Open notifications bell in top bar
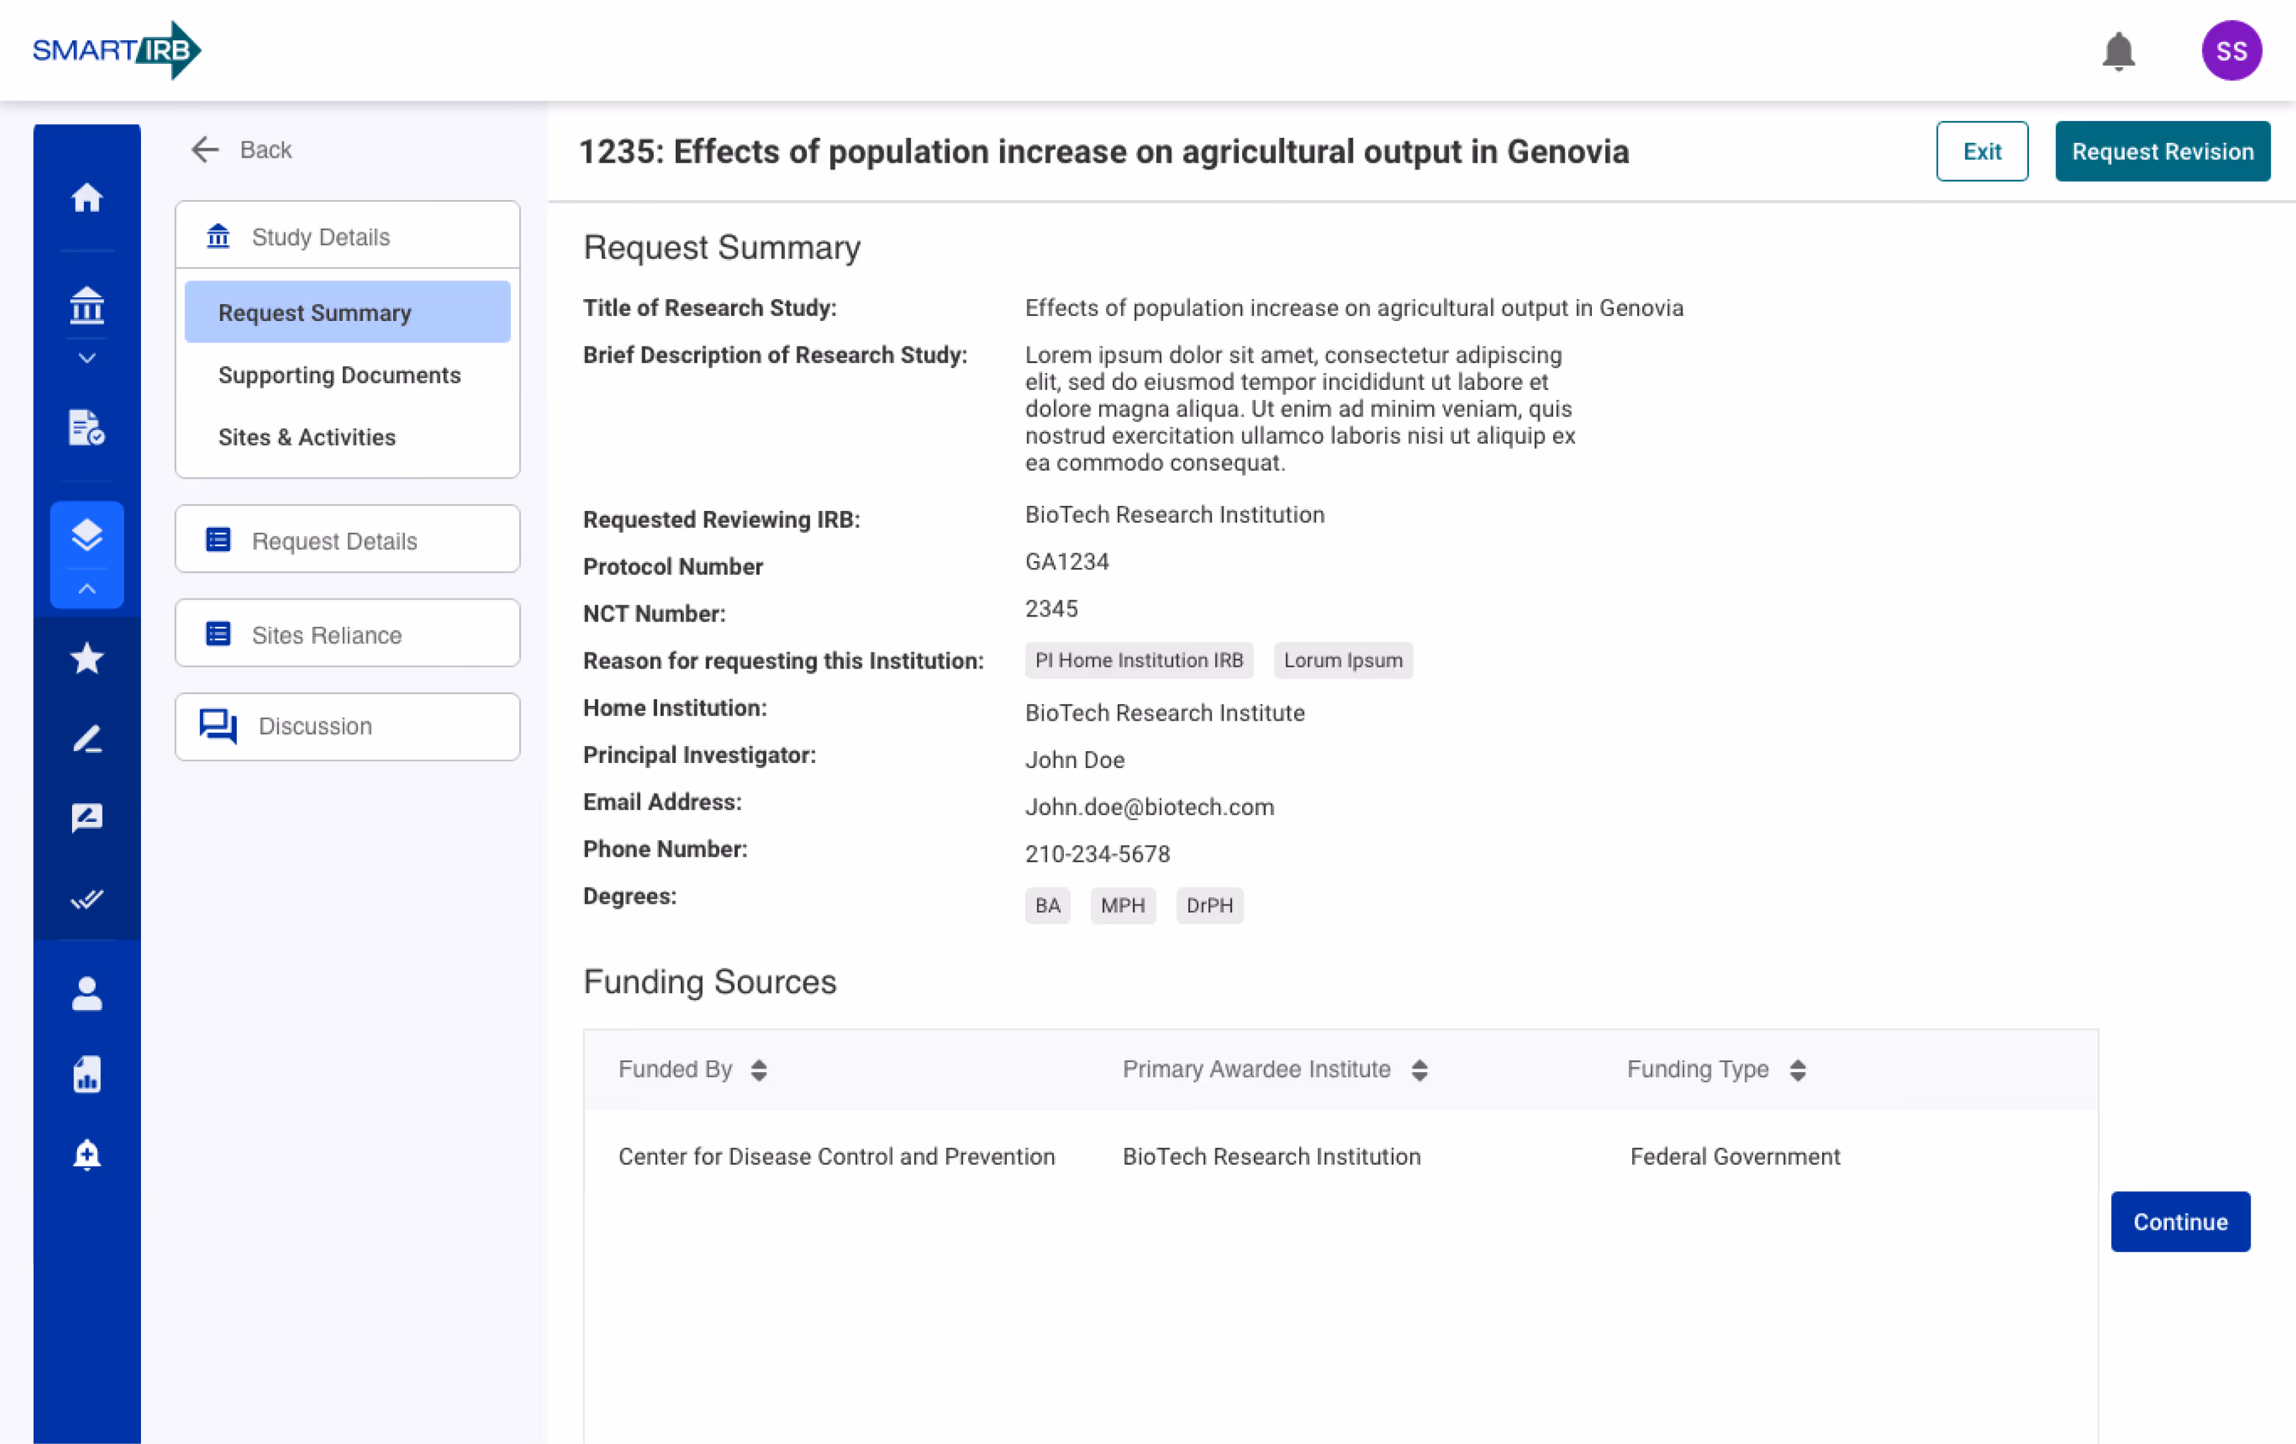 [2118, 50]
